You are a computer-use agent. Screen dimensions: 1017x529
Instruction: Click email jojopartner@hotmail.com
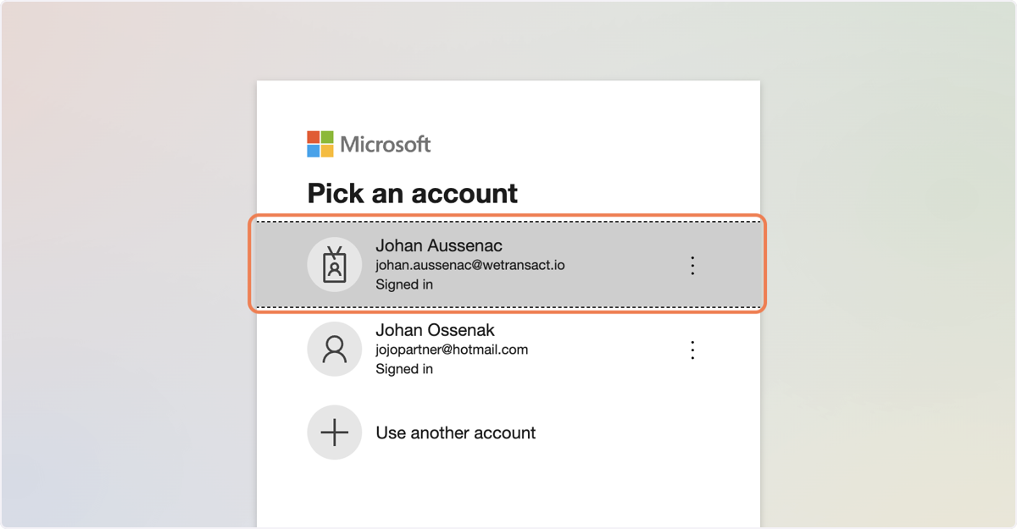(x=452, y=350)
